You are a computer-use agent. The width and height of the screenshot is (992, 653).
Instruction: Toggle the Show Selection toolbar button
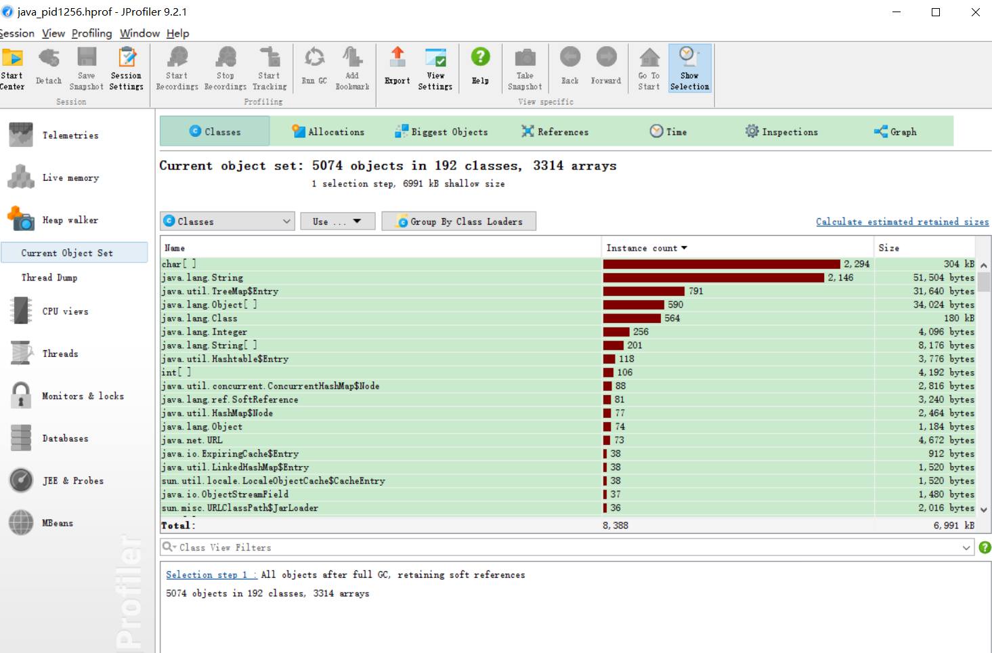pos(690,68)
